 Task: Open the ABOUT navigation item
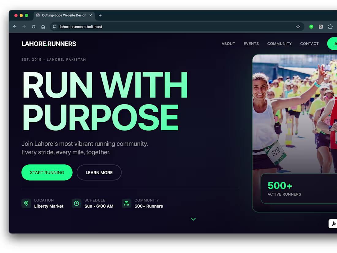[228, 44]
